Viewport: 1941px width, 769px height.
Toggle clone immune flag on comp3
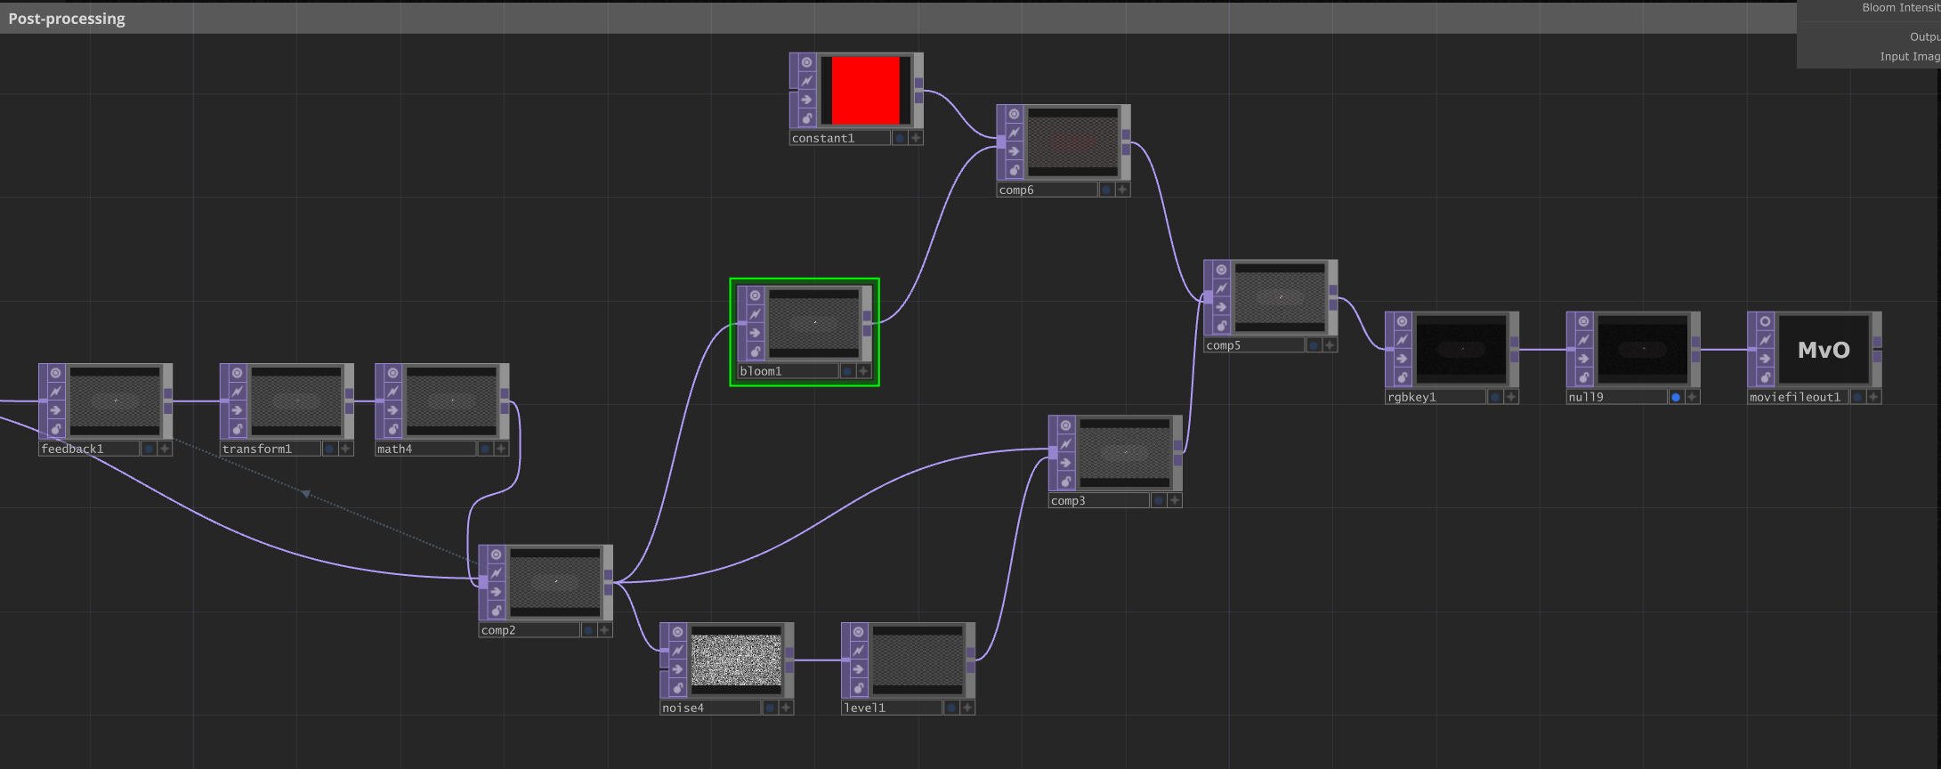point(1065,444)
